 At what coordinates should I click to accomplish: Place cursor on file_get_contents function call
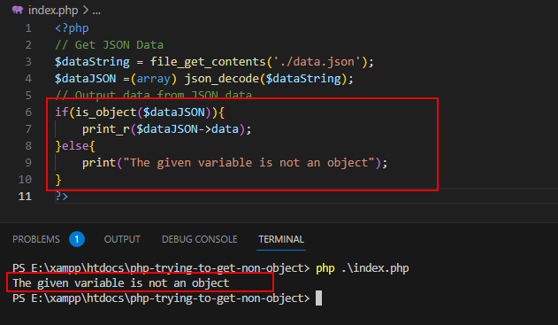point(208,62)
